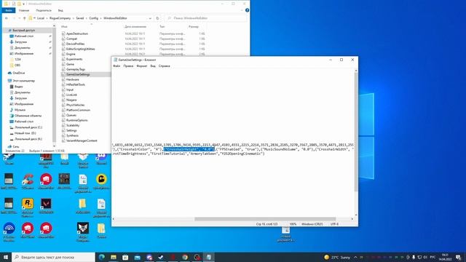Image resolution: width=466 pixels, height=262 pixels.
Task: Click the Notepad horizontal scroll right arrow
Action: [x=352, y=219]
